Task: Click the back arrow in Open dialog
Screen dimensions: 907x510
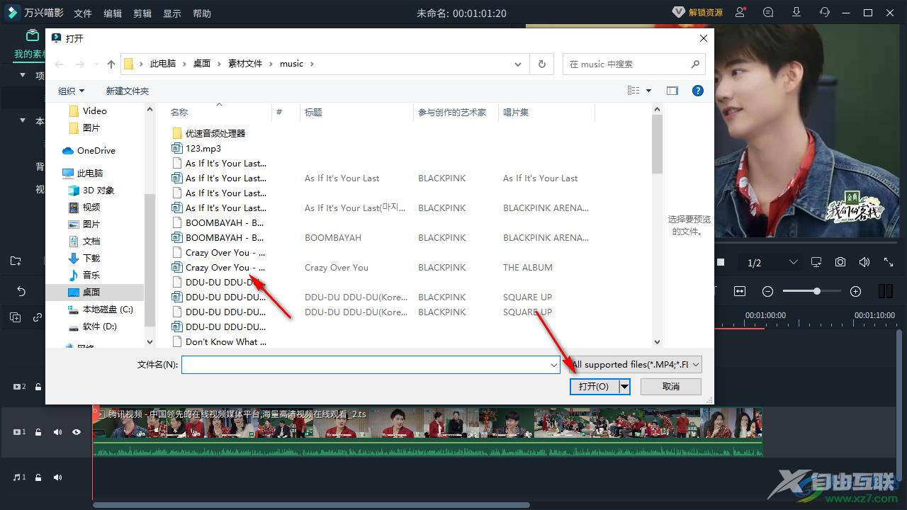Action: pyautogui.click(x=59, y=64)
